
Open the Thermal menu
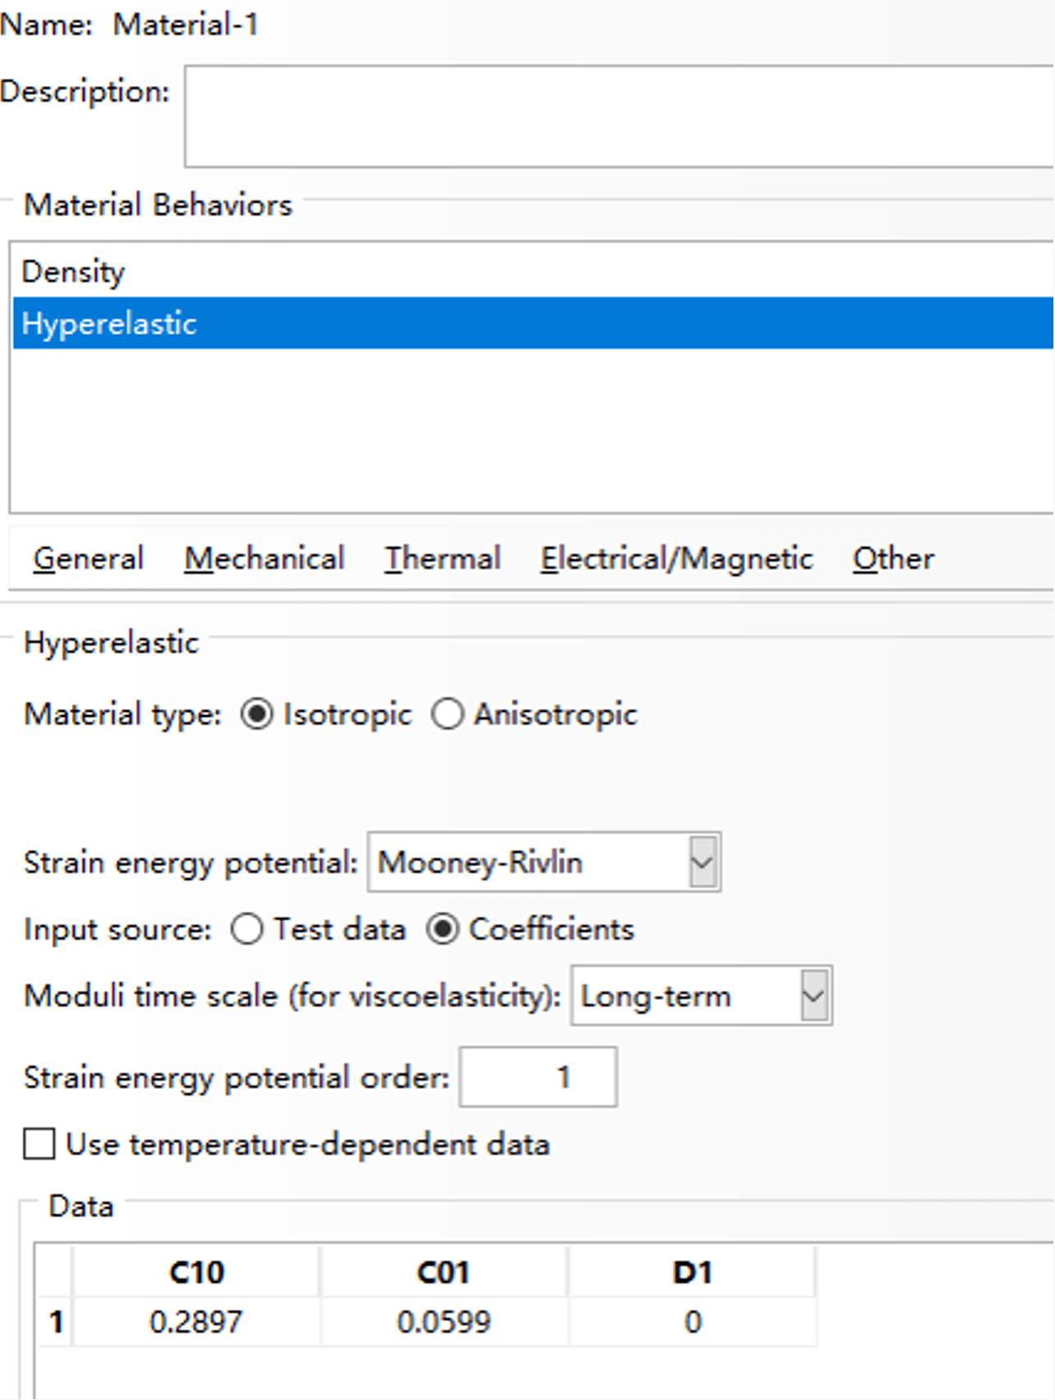point(443,559)
